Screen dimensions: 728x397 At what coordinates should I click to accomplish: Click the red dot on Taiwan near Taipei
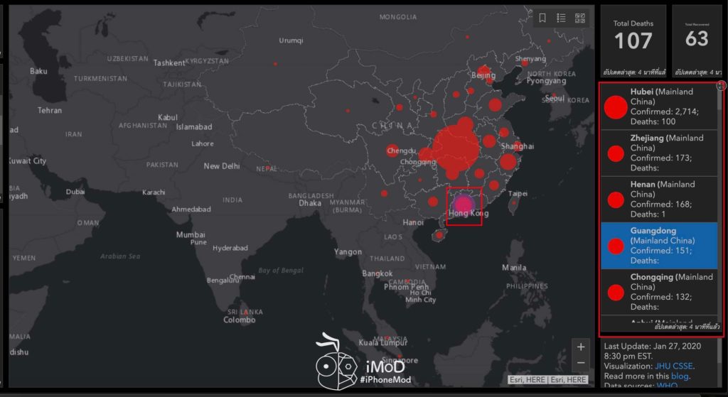point(514,202)
